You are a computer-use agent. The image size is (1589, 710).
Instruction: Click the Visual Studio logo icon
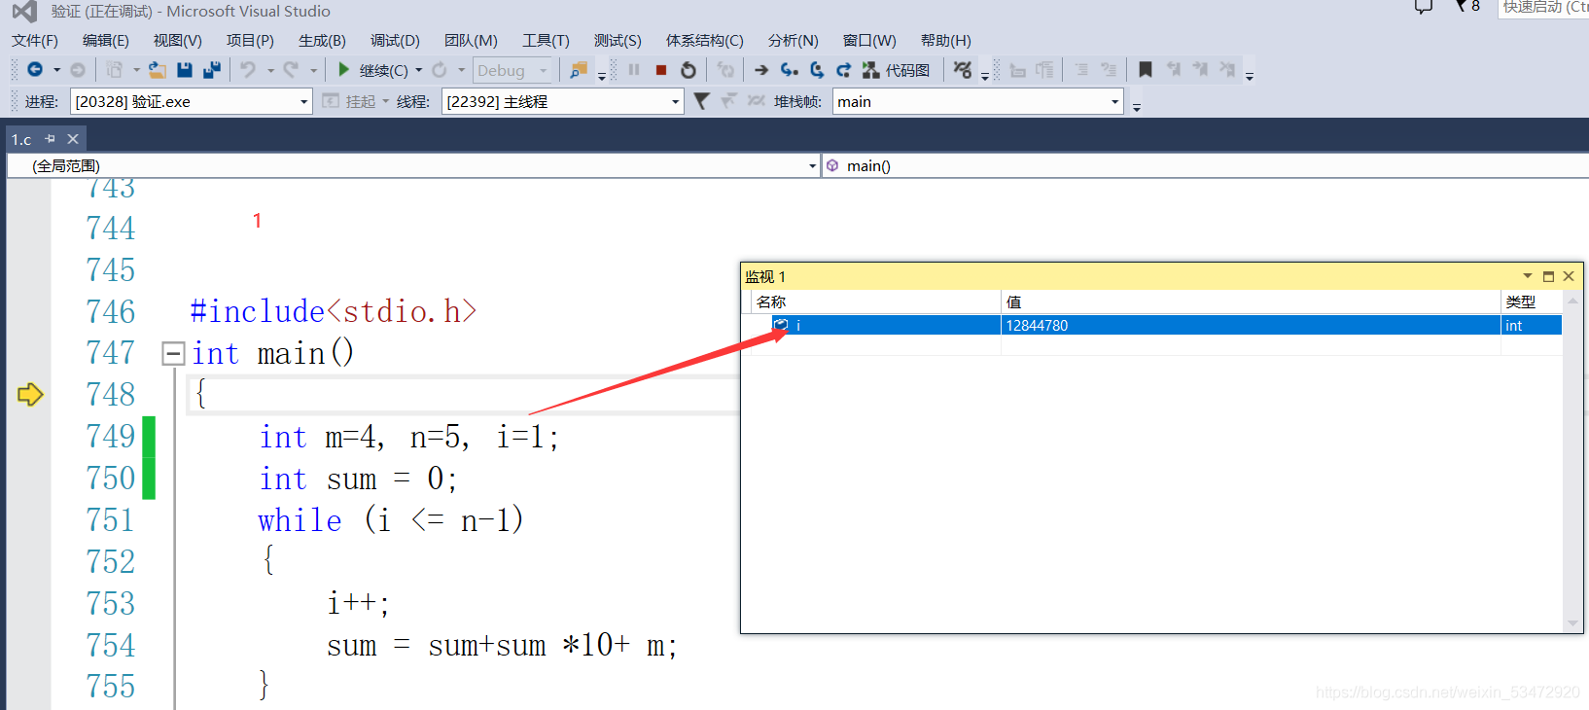click(x=24, y=11)
